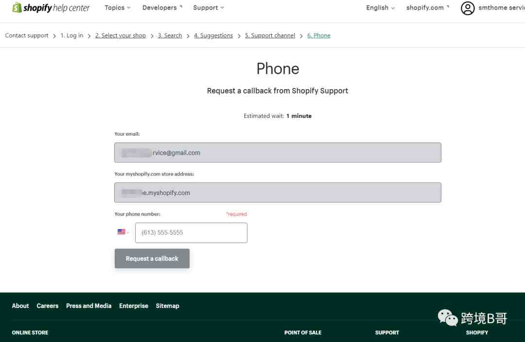The width and height of the screenshot is (525, 342).
Task: Open the Support dropdown menu
Action: coord(209,8)
